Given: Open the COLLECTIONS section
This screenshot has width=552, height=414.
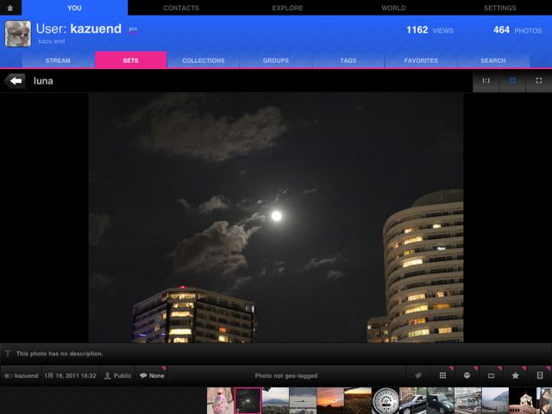Looking at the screenshot, I should [204, 60].
